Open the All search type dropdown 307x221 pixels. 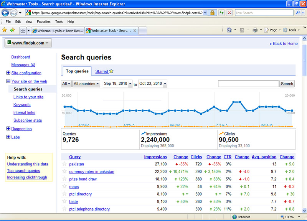click(x=66, y=84)
